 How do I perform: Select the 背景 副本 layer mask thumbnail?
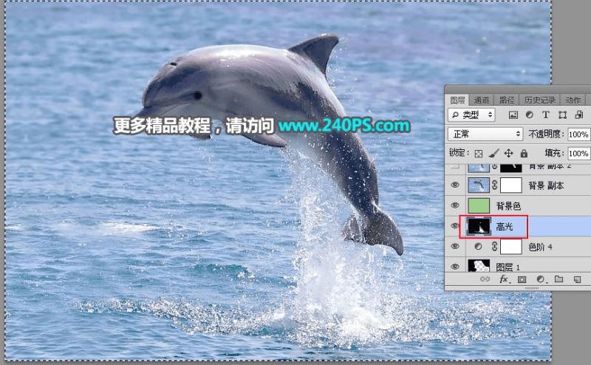(x=511, y=185)
